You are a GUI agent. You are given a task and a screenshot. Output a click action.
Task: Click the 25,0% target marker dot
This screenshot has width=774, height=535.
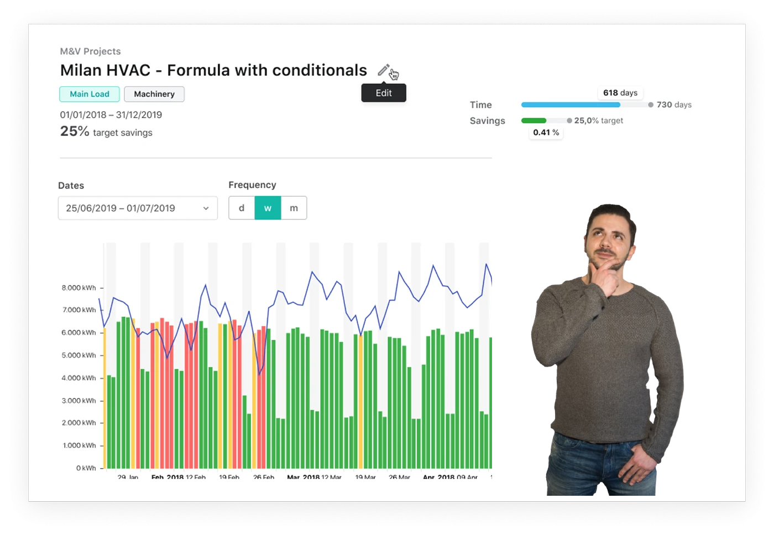[x=569, y=120]
